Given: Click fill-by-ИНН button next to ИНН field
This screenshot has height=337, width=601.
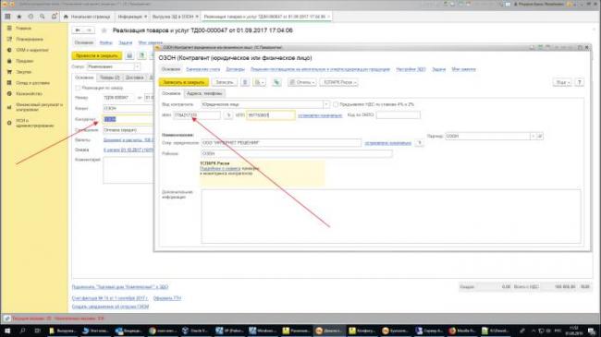Looking at the screenshot, I should tap(228, 114).
